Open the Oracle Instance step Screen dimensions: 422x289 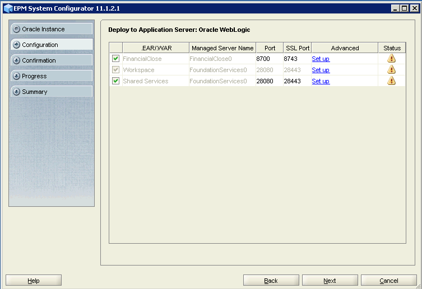pyautogui.click(x=52, y=29)
